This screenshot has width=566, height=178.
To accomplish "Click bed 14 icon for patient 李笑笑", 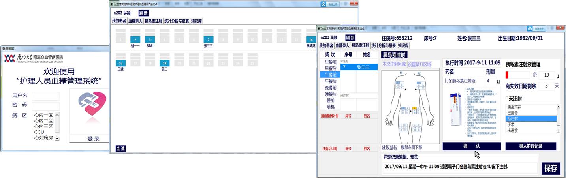I will pyautogui.click(x=310, y=39).
